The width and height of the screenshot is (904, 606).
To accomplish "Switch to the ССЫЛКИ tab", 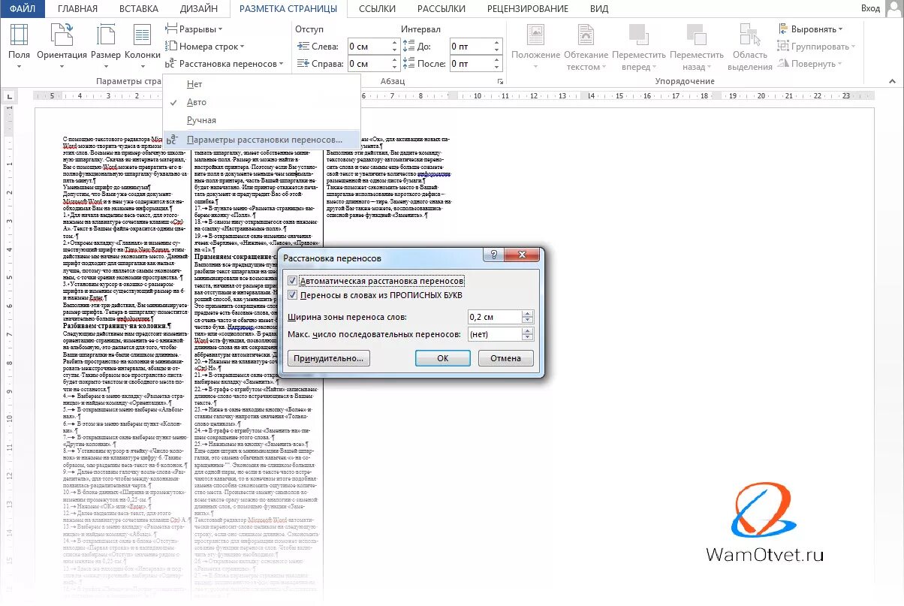I will point(378,8).
